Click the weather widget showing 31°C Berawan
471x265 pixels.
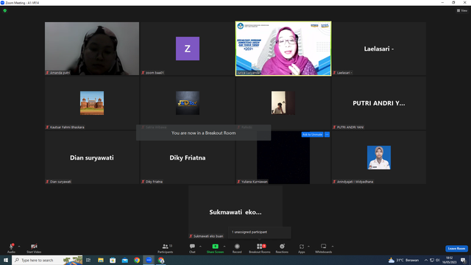403,260
